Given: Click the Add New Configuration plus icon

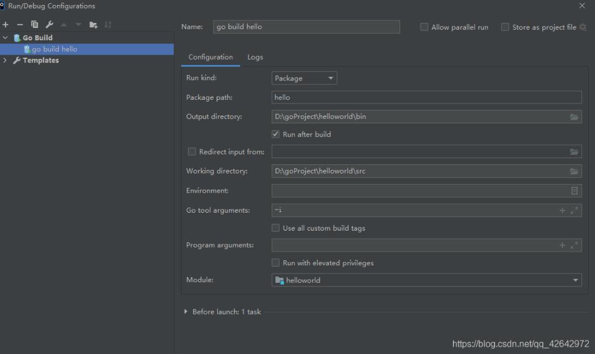Looking at the screenshot, I should (6, 25).
